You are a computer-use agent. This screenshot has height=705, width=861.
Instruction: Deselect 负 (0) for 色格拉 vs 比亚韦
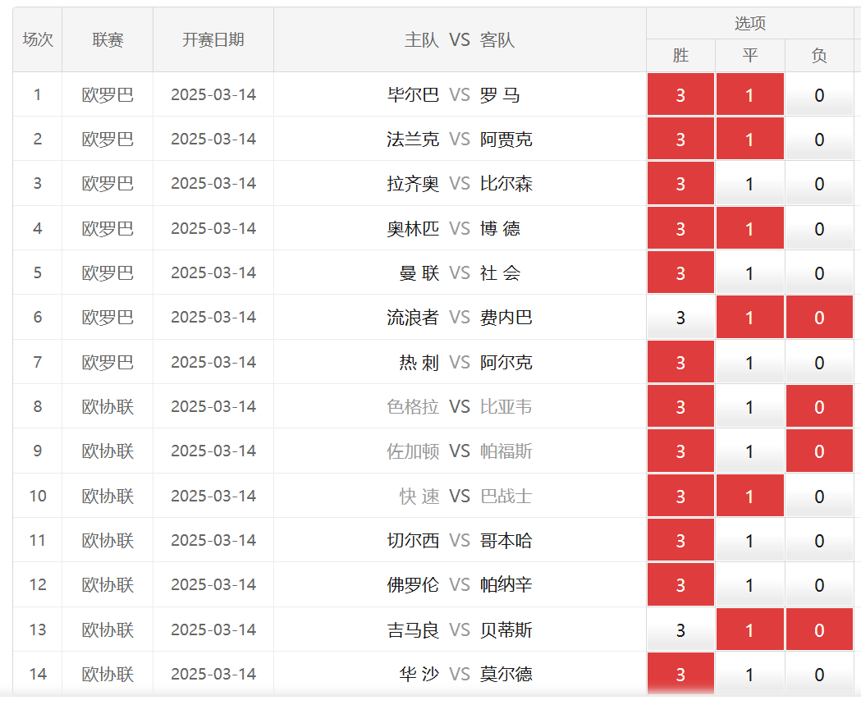point(819,407)
